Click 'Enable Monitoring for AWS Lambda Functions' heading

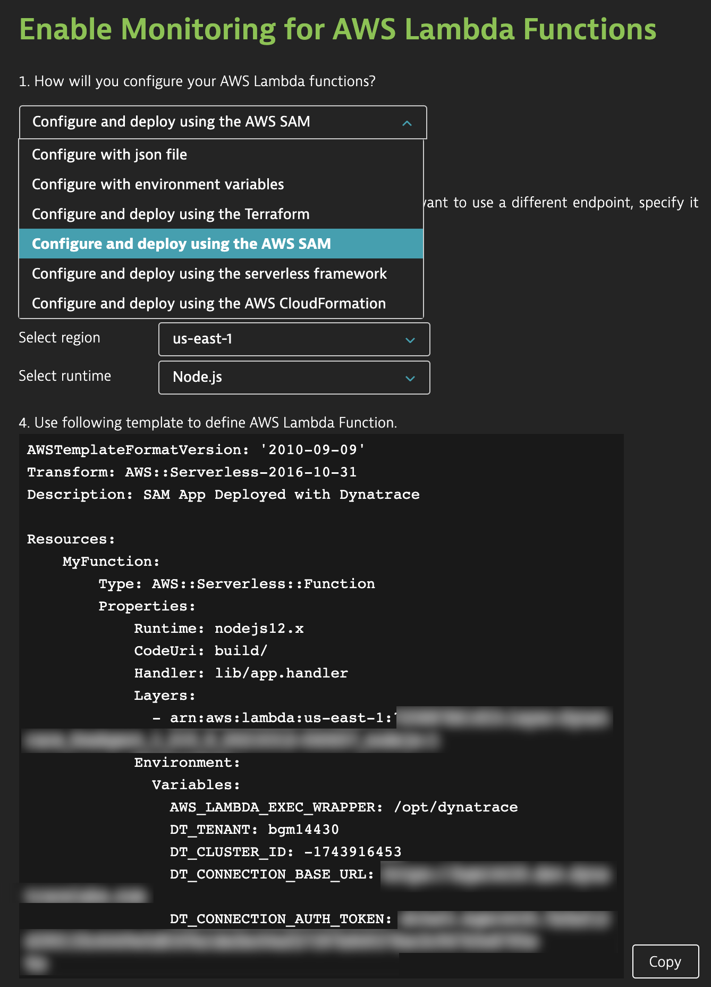(x=338, y=29)
